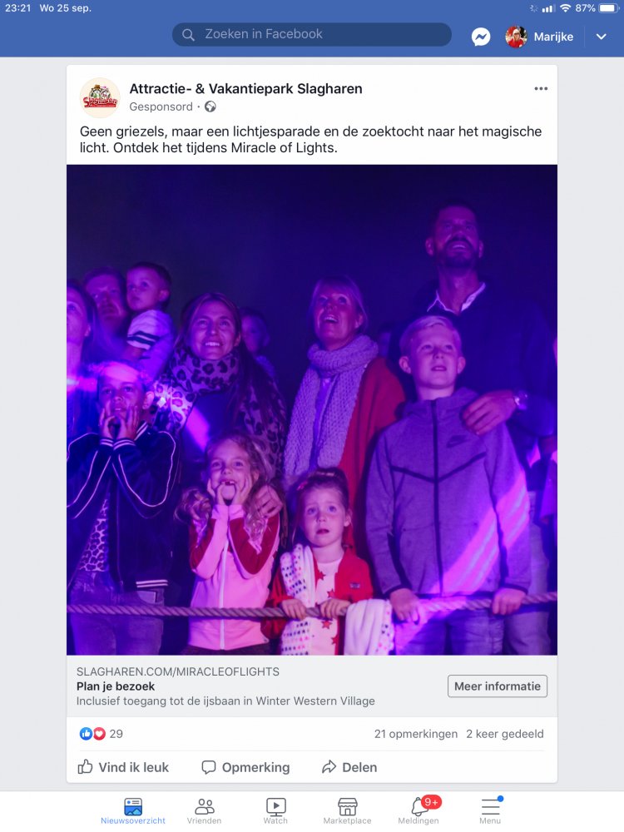Image resolution: width=624 pixels, height=832 pixels.
Task: Open the Menu hamburger tab
Action: pyautogui.click(x=490, y=810)
